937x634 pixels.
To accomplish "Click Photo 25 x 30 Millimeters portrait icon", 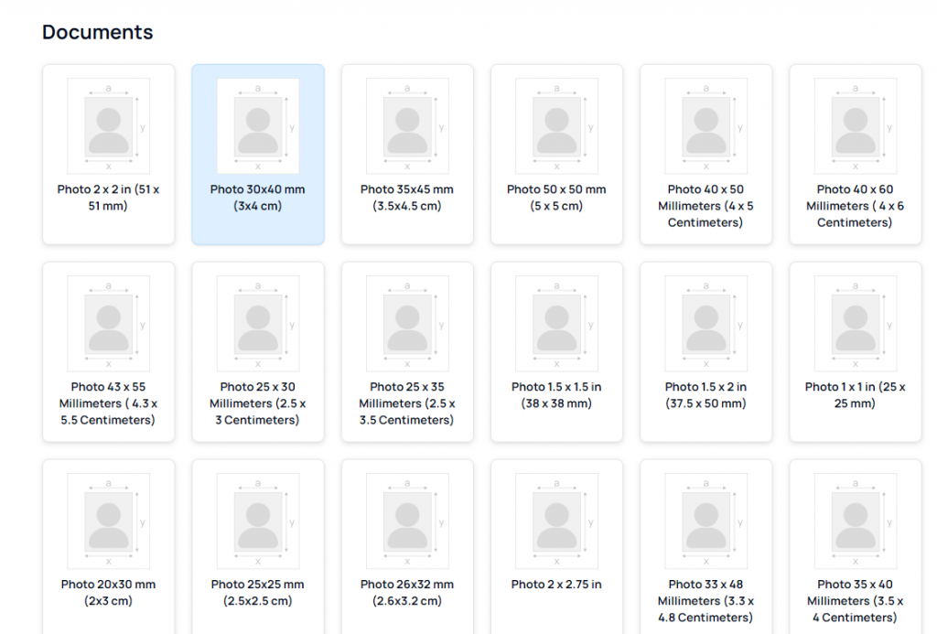I will click(258, 324).
